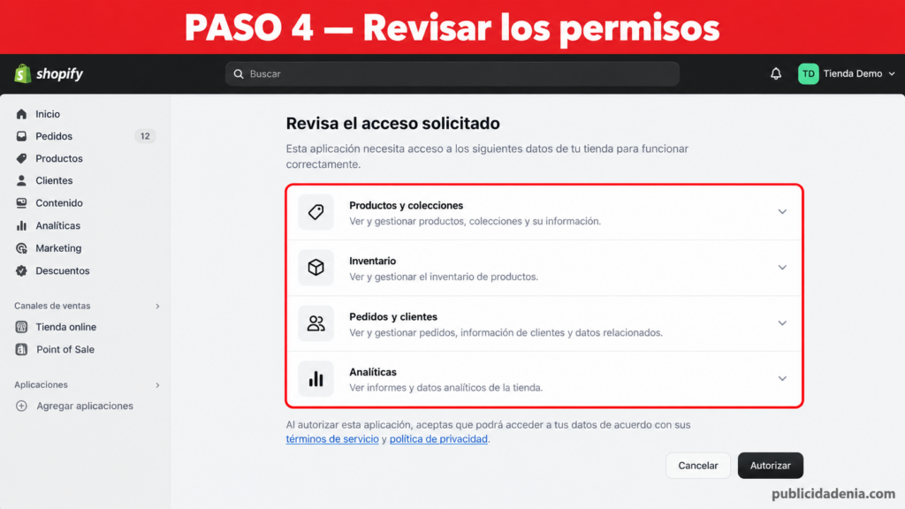Viewport: 905px width, 509px height.
Task: Click the Pedidos inbox icon
Action: pyautogui.click(x=21, y=136)
